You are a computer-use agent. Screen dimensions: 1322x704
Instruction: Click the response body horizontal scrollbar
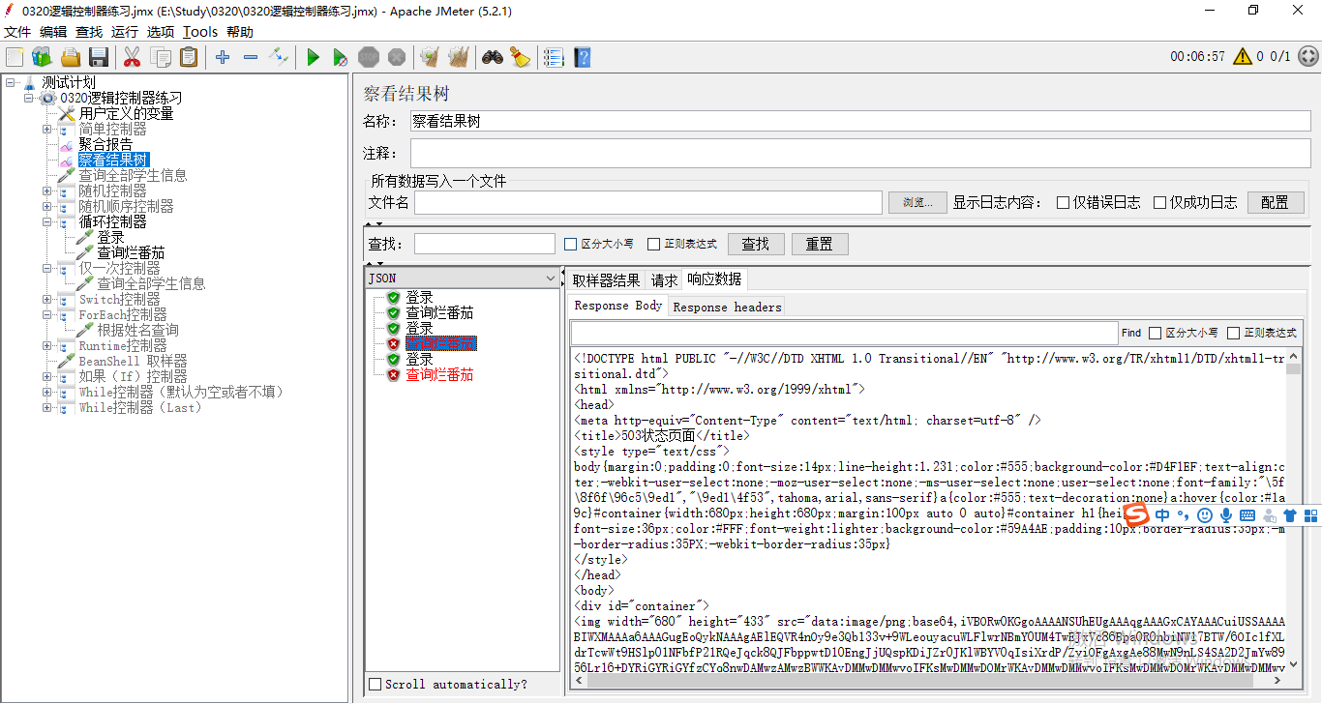[x=929, y=680]
